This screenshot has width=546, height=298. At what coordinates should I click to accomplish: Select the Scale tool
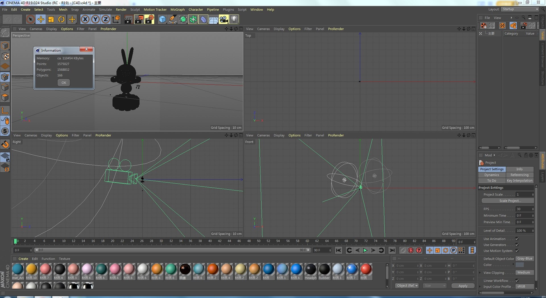(x=51, y=19)
